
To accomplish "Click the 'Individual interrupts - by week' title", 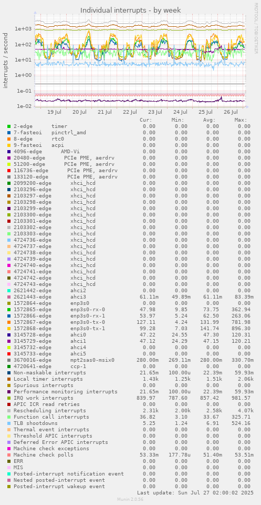I will (x=130, y=11).
